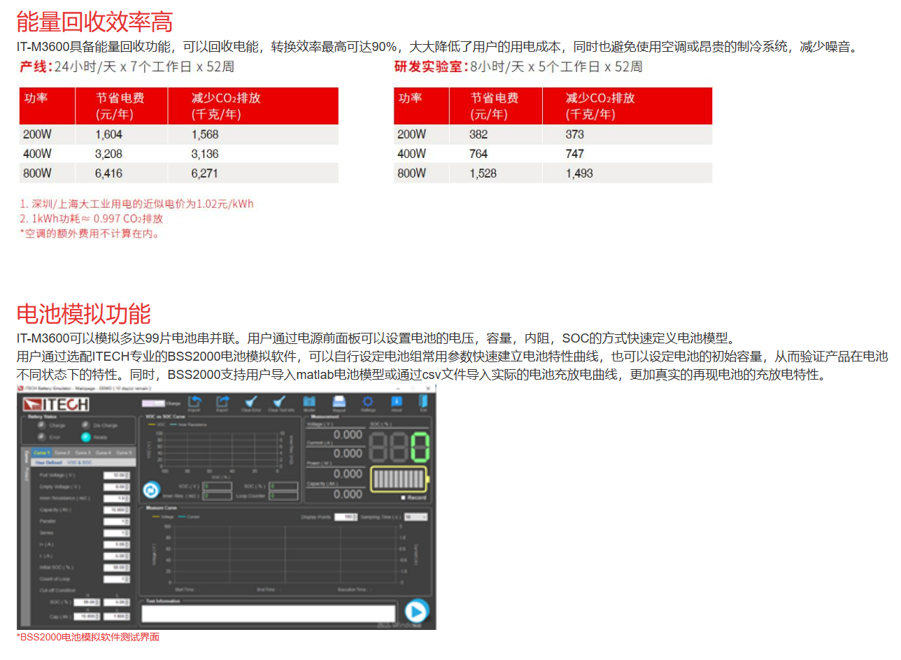Click the 764 cell in the right table
The height and width of the screenshot is (660, 901).
coord(479,154)
